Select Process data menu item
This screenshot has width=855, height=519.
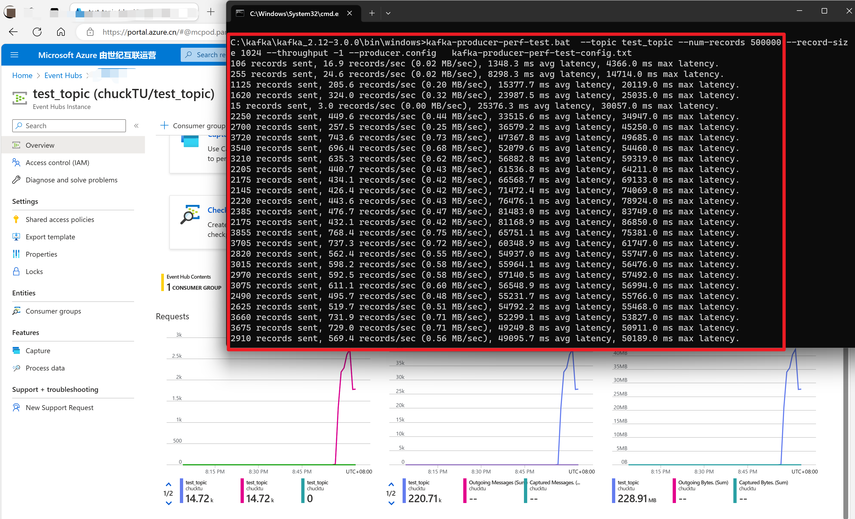(x=45, y=368)
